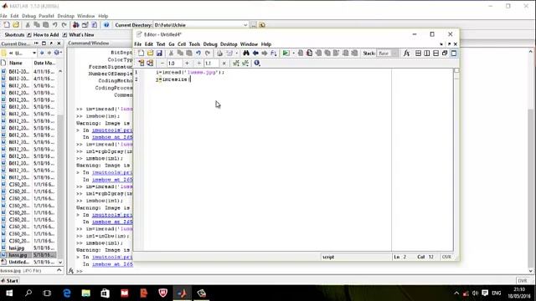Tile editor panes in a grid
This screenshot has height=301, width=536.
click(418, 54)
